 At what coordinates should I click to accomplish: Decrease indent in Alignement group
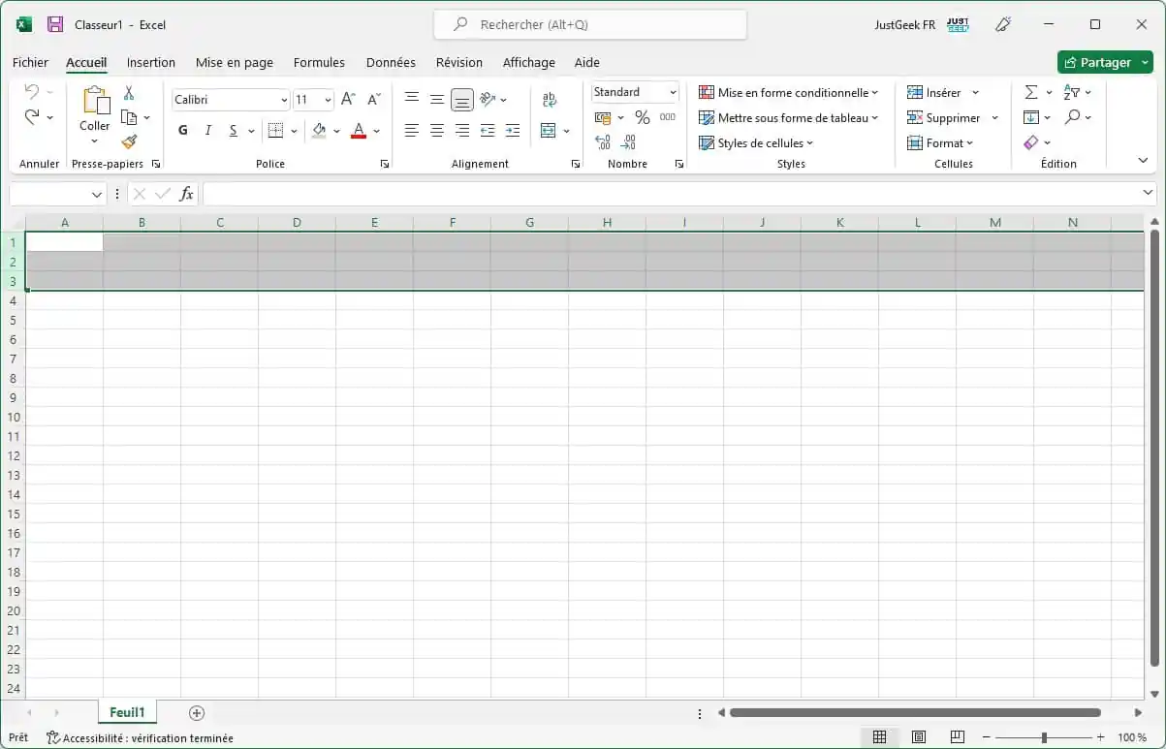click(488, 131)
